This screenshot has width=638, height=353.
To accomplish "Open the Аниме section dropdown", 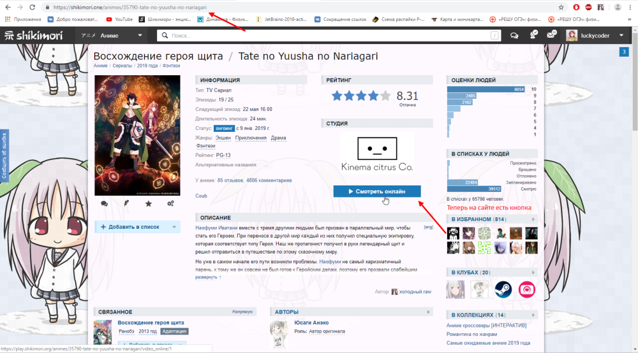I will click(x=112, y=36).
